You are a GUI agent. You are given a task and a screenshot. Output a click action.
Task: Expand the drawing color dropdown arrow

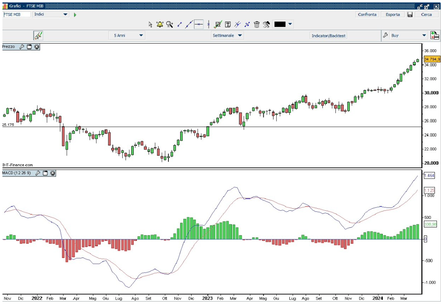click(x=290, y=24)
